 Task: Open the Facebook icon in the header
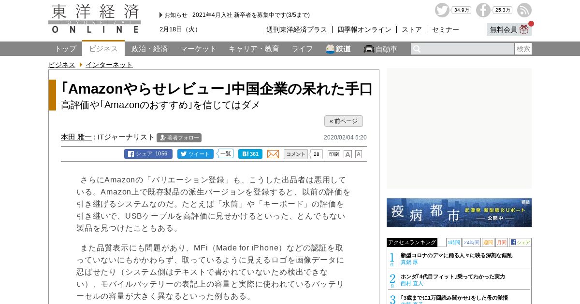[x=483, y=10]
